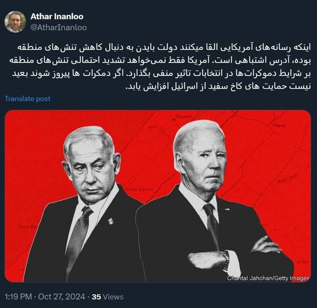Screen dimensions: 317x308
Task: Open Athar Inanloo's profile avatar
Action: click(x=15, y=22)
